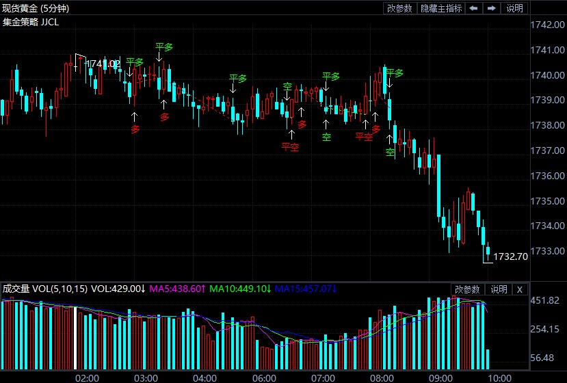Open 说明 for the main chart

[x=514, y=8]
